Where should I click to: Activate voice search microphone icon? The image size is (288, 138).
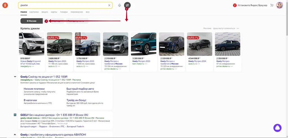120,5
